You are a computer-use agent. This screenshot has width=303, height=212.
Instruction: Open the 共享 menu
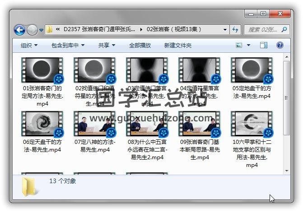[107, 46]
